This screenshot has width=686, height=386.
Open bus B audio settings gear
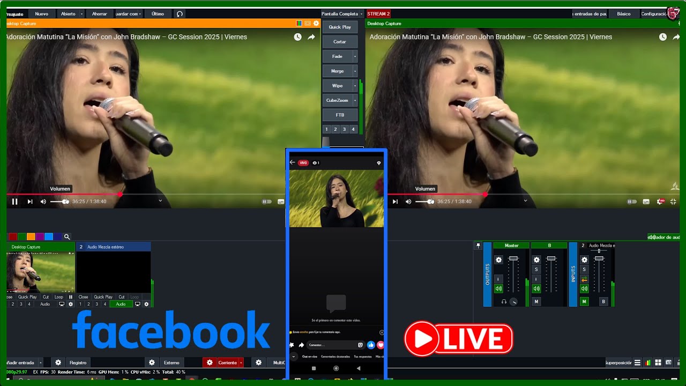click(536, 259)
